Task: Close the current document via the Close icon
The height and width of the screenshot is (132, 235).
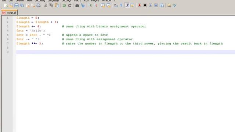Action: click(28, 5)
